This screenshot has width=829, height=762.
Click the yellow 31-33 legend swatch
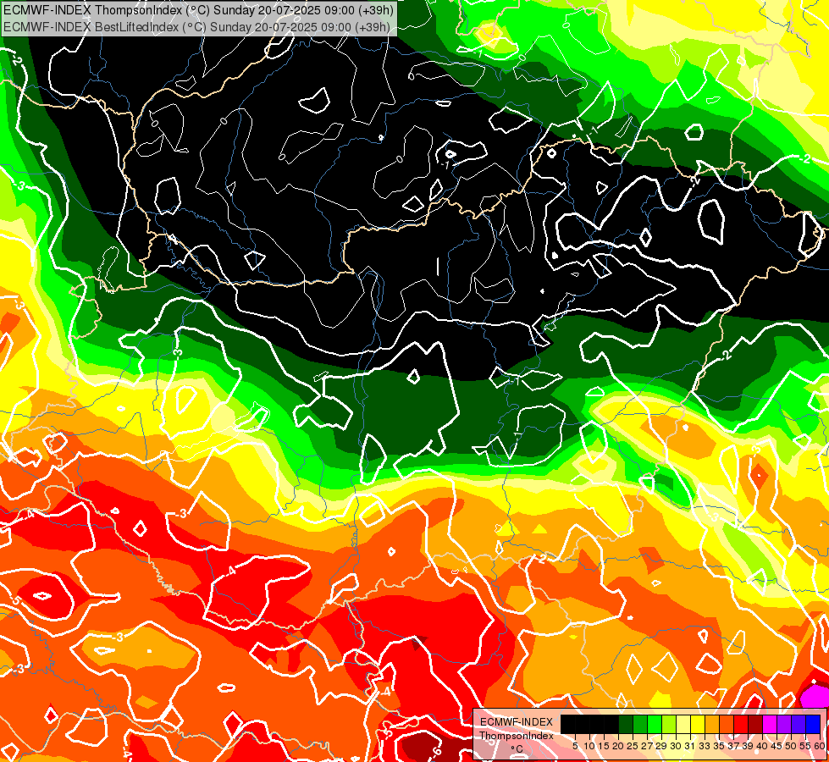pos(698,724)
